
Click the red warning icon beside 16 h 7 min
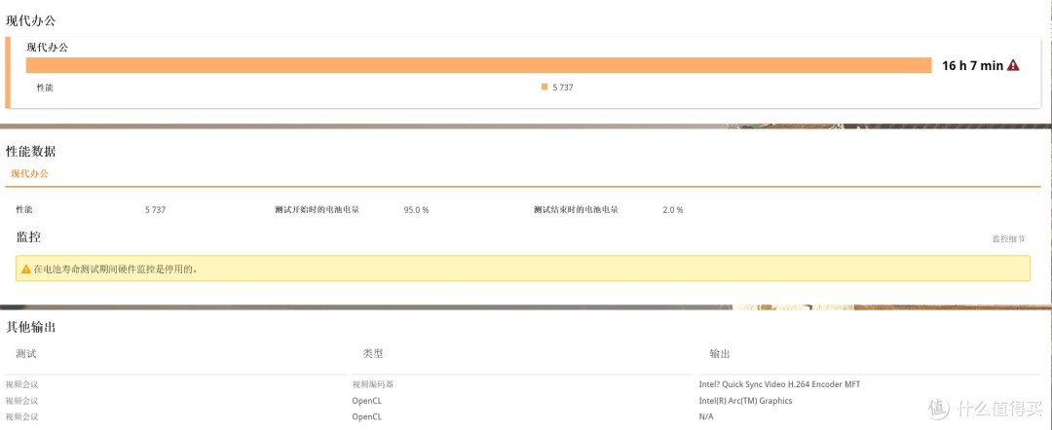pos(1013,65)
